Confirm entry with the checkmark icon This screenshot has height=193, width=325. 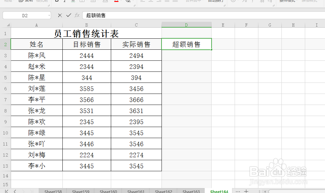[x=69, y=15]
